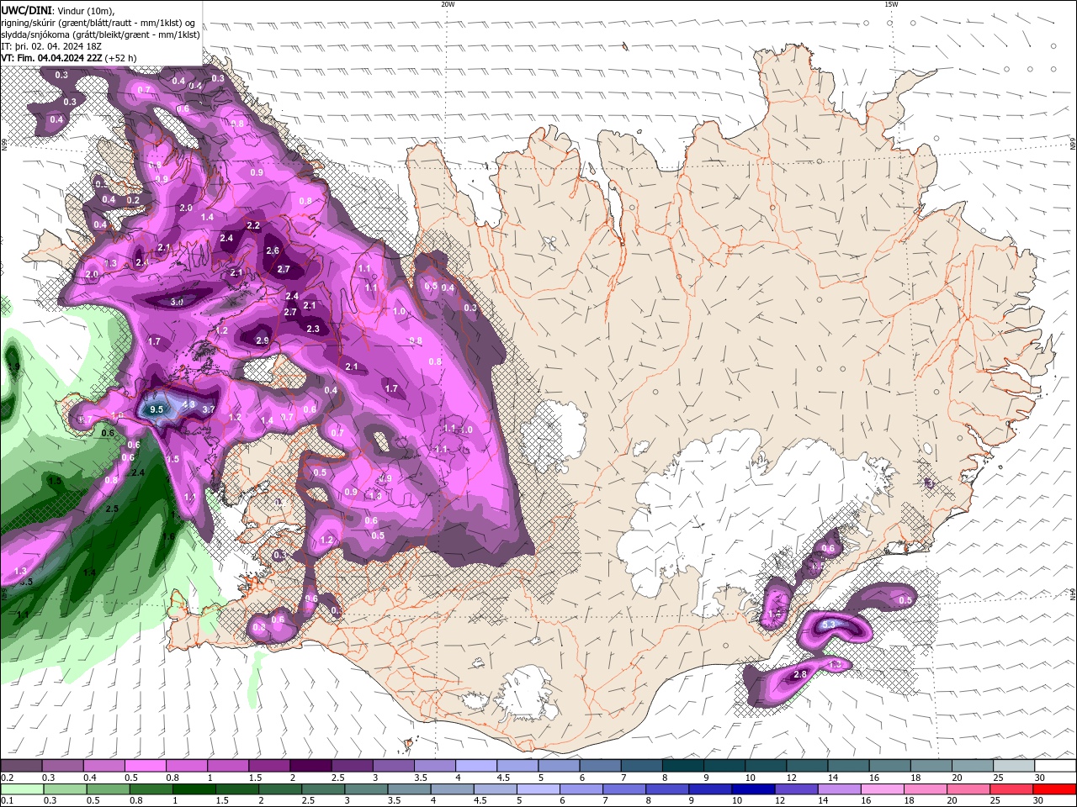Click the dark teal 8–9 top legend swatch

[x=682, y=766]
